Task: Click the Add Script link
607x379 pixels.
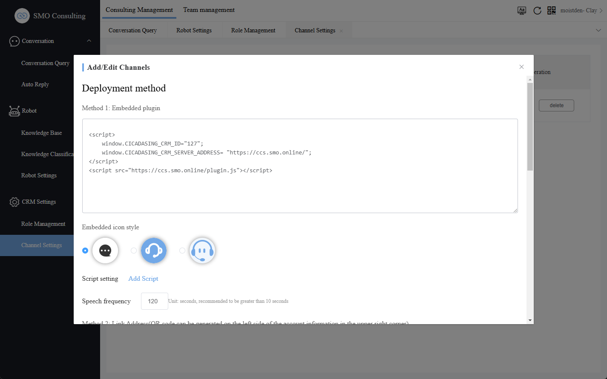Action: [143, 279]
